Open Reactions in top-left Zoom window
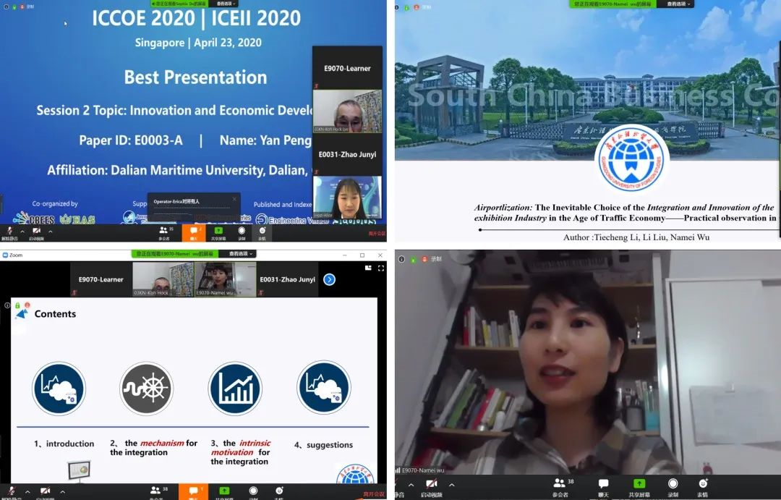 point(262,233)
